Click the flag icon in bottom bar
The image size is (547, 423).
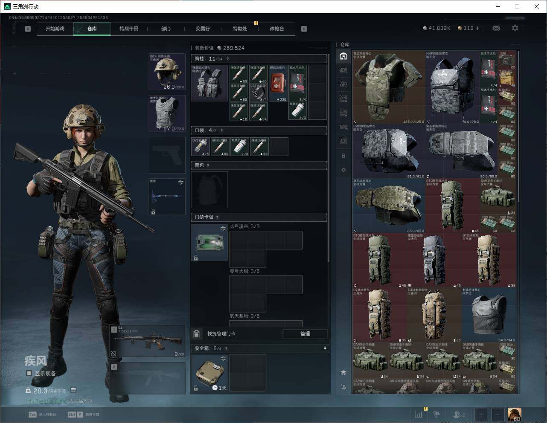click(x=436, y=414)
